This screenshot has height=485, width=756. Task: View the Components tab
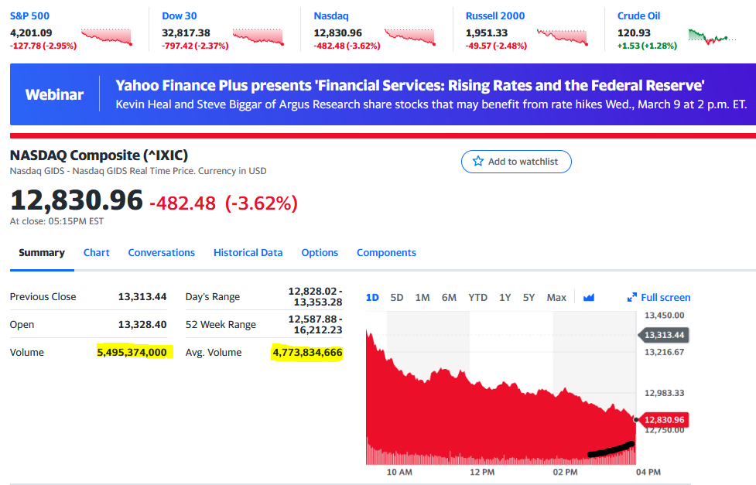386,253
